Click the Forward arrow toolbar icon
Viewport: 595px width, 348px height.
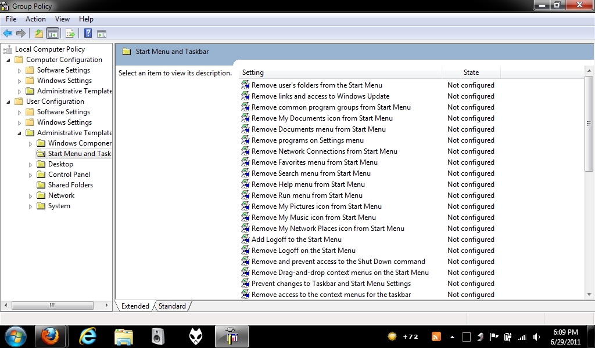pos(21,33)
